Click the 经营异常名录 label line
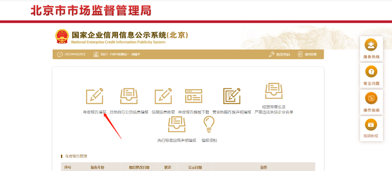The width and height of the screenshot is (392, 171). coord(274,107)
